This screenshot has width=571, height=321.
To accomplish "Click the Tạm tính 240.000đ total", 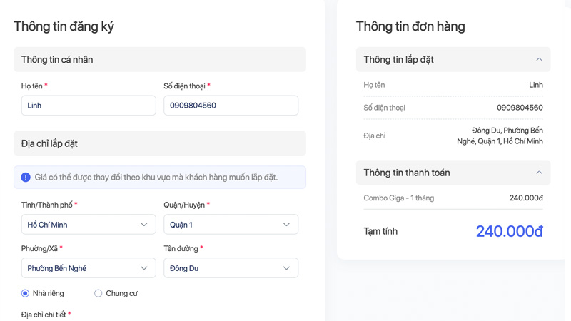I will pyautogui.click(x=509, y=231).
